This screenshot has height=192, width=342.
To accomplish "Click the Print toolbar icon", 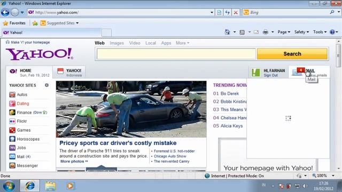I will pos(265,32).
